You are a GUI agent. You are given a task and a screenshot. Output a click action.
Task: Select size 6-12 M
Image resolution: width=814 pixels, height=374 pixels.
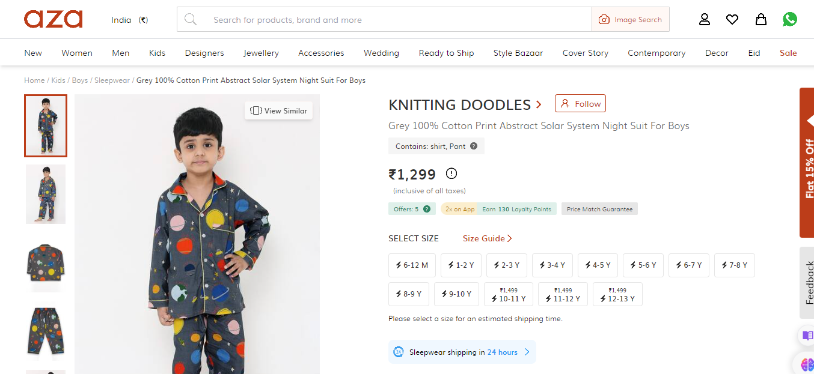(x=412, y=265)
